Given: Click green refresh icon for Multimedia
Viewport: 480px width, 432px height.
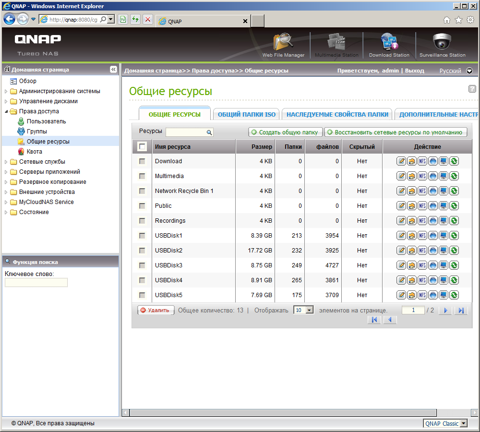Looking at the screenshot, I should point(454,176).
